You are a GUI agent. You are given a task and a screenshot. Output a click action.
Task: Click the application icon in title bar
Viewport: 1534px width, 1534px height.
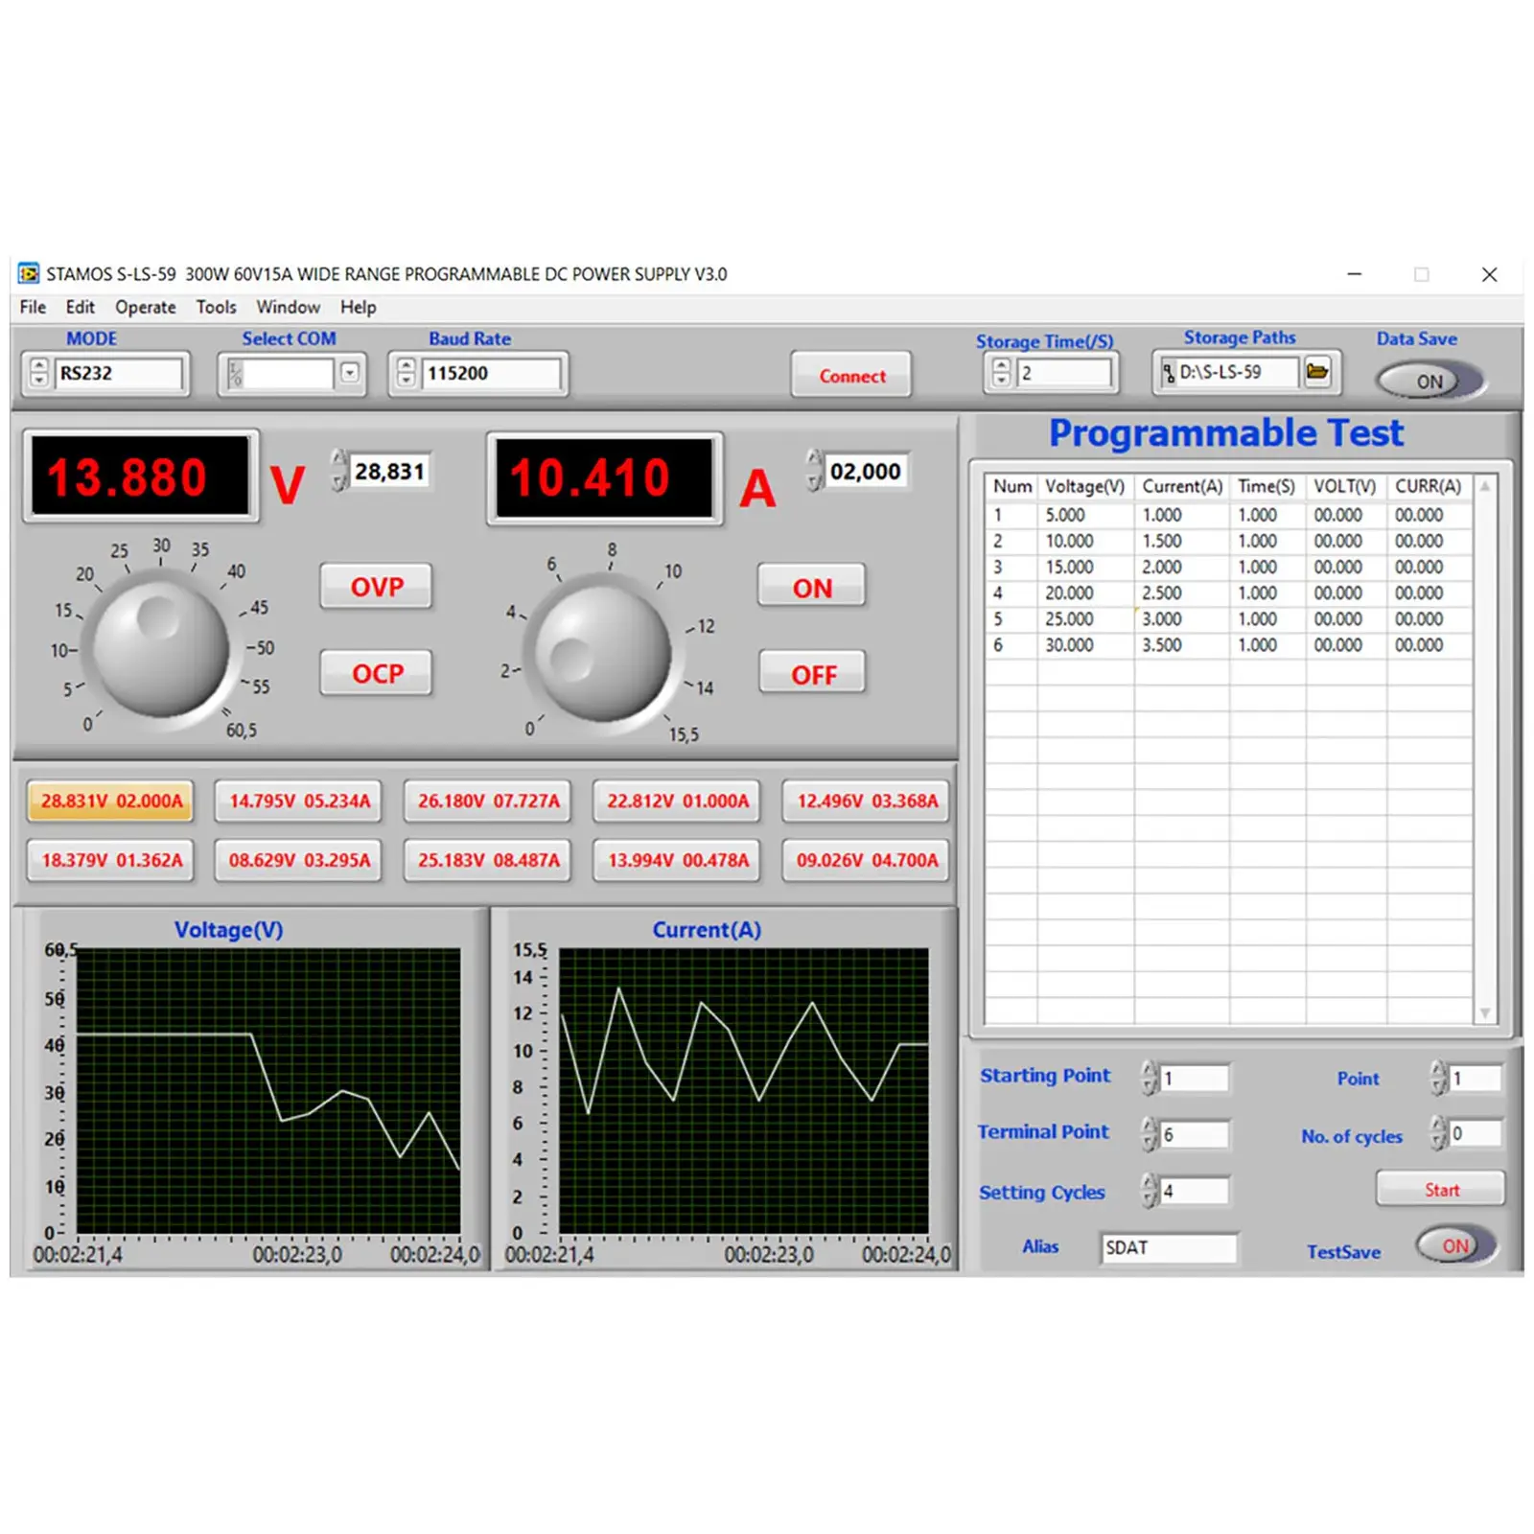click(x=29, y=274)
